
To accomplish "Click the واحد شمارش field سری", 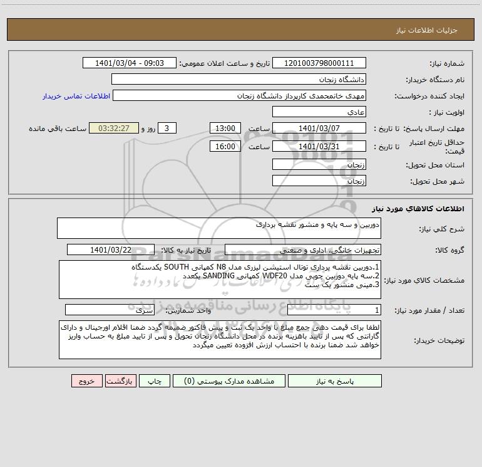I will (110, 310).
